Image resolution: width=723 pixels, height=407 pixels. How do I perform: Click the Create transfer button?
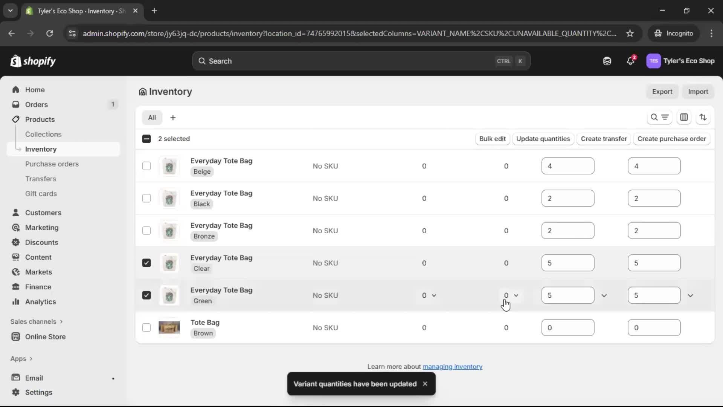coord(604,139)
